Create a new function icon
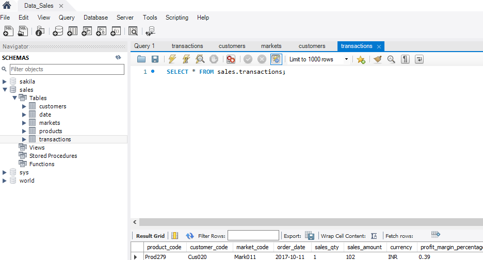This screenshot has height=260, width=483. (116, 31)
